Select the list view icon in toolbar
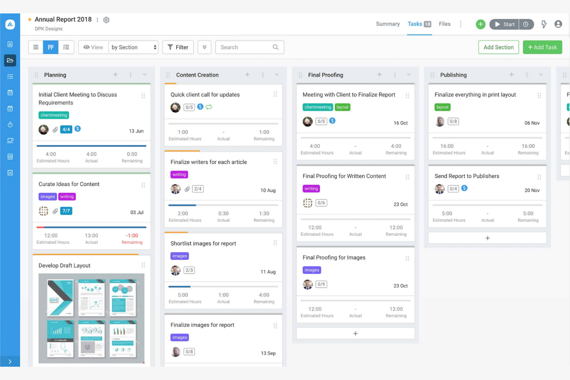This screenshot has height=380, width=570. pyautogui.click(x=66, y=47)
